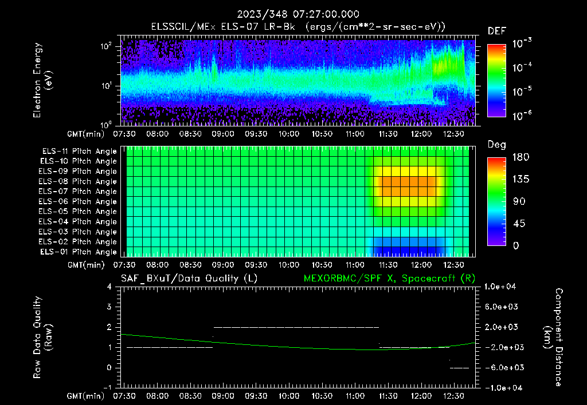Viewport: 587px width, 405px height.
Task: Select the ELS-10 Pitch Angle row label
Action: click(79, 161)
